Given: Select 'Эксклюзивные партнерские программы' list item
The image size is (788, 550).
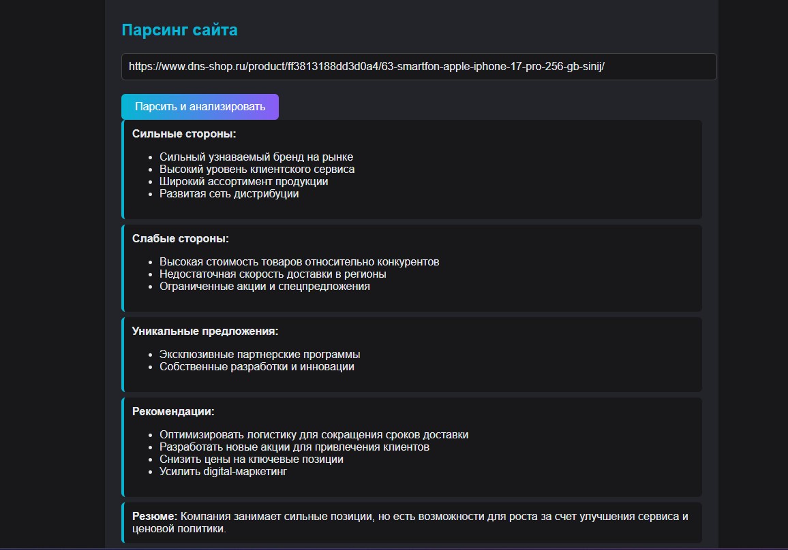Looking at the screenshot, I should [x=260, y=355].
